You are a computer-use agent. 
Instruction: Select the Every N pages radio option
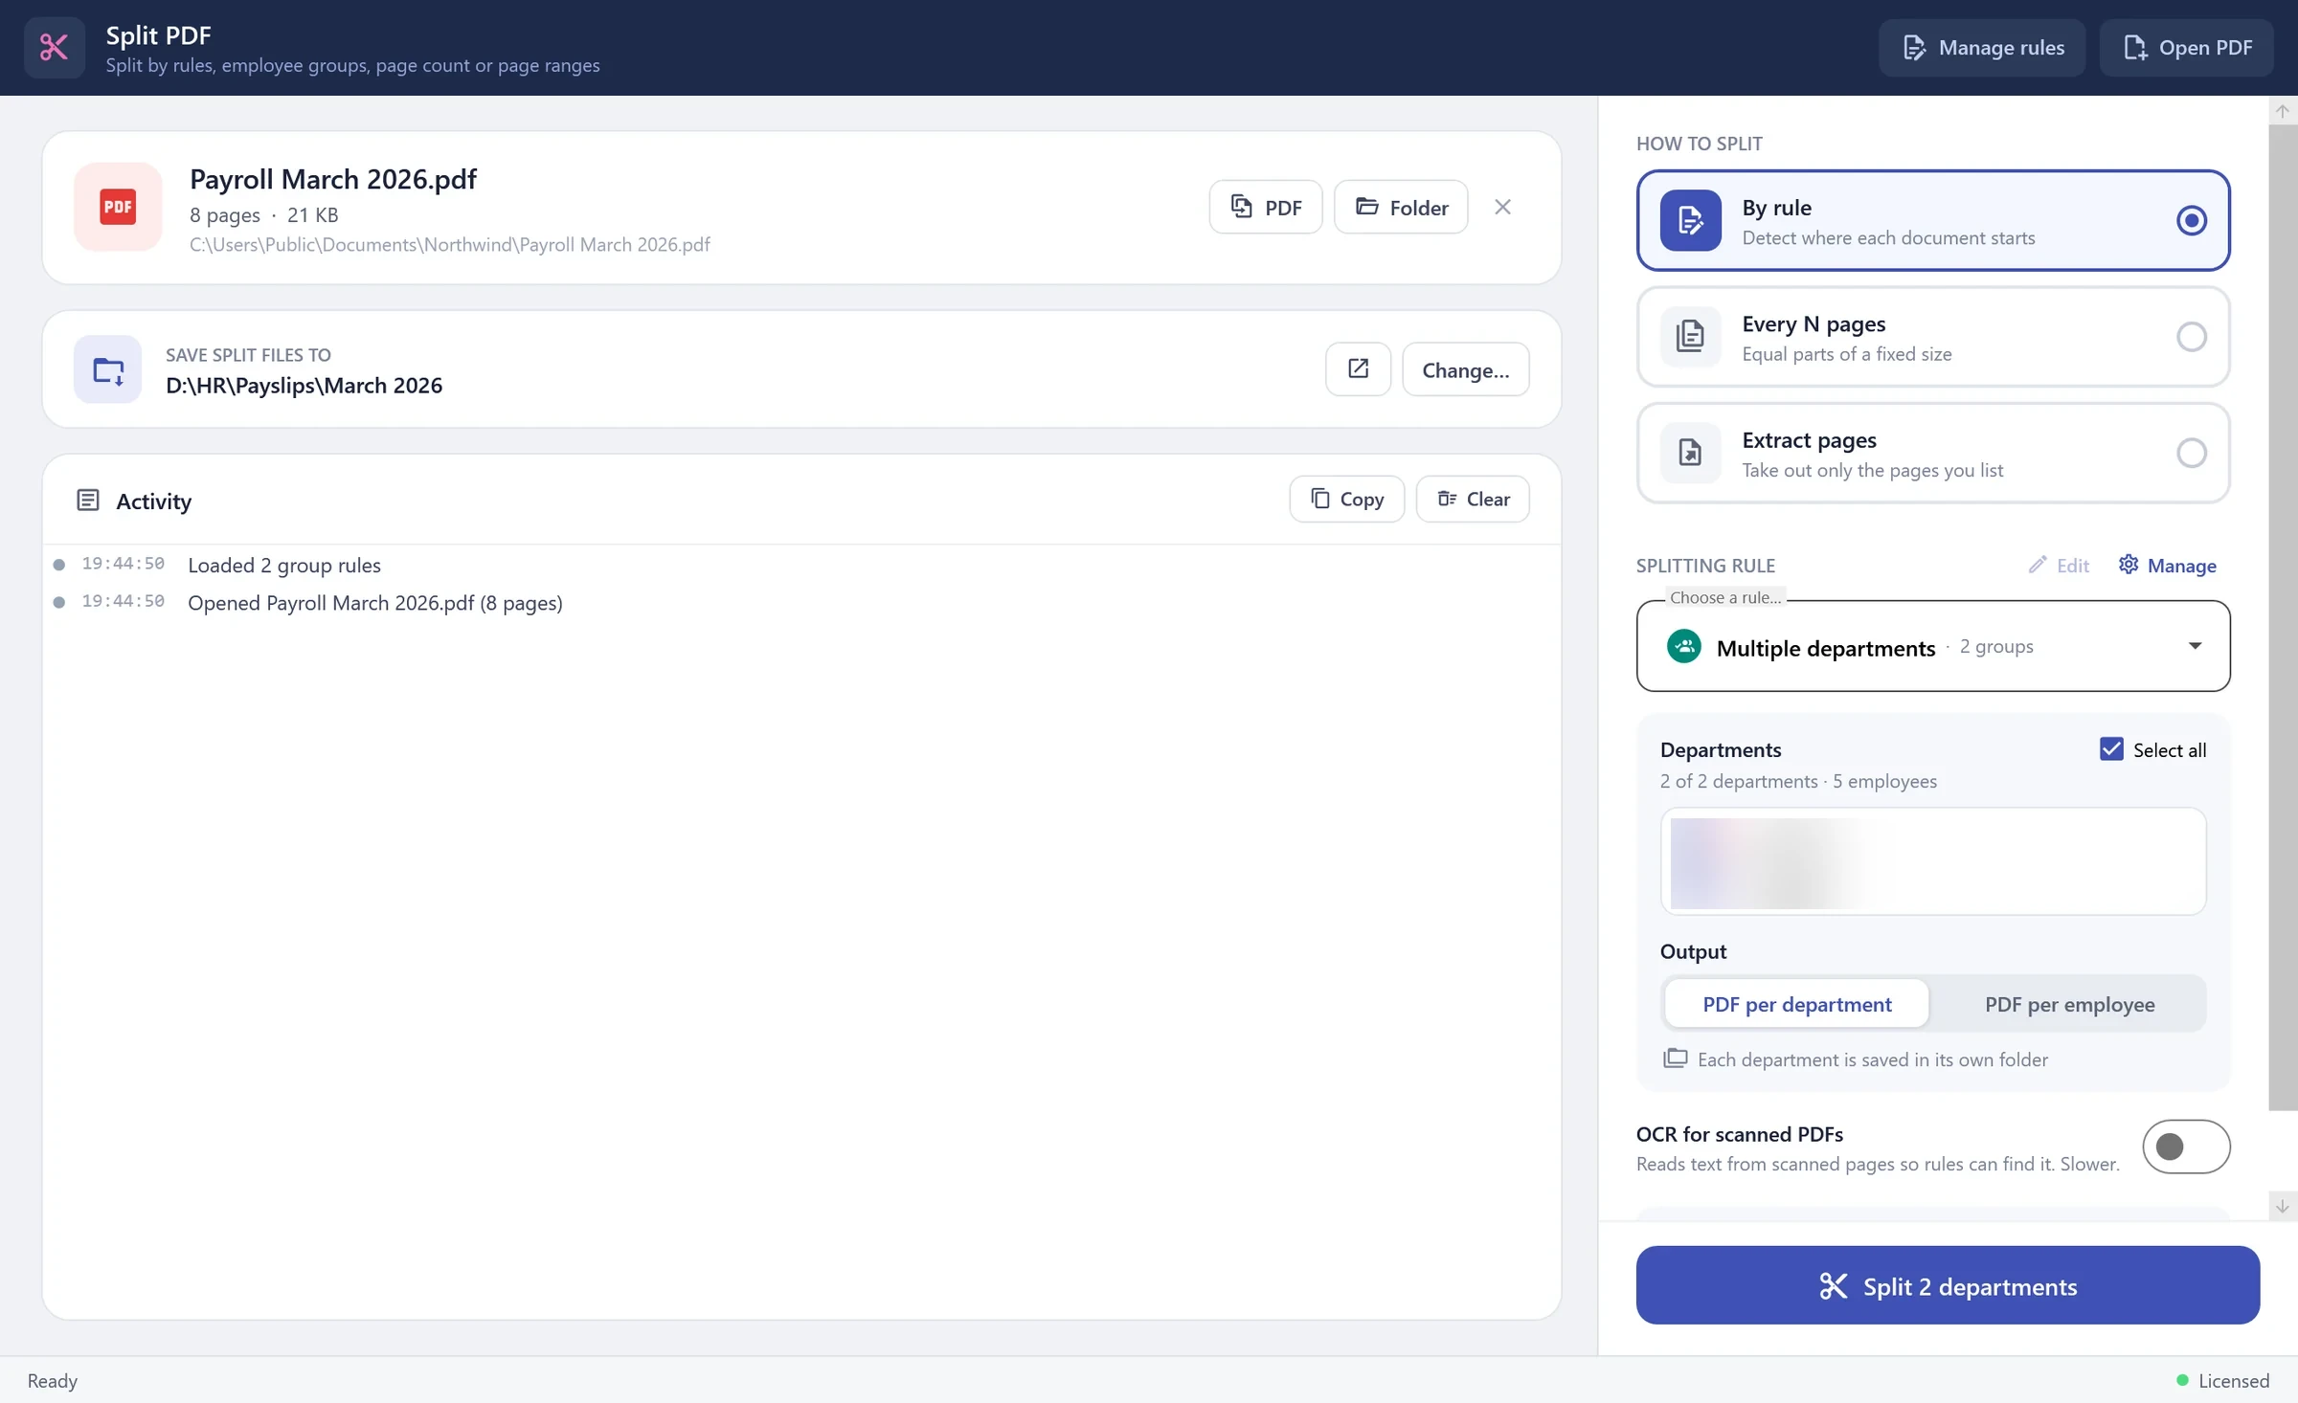[x=2191, y=337]
